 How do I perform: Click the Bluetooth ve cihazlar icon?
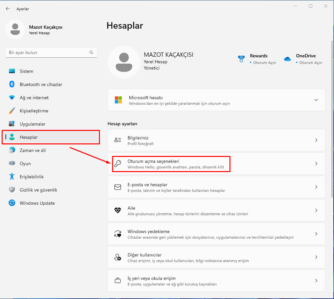pyautogui.click(x=12, y=84)
